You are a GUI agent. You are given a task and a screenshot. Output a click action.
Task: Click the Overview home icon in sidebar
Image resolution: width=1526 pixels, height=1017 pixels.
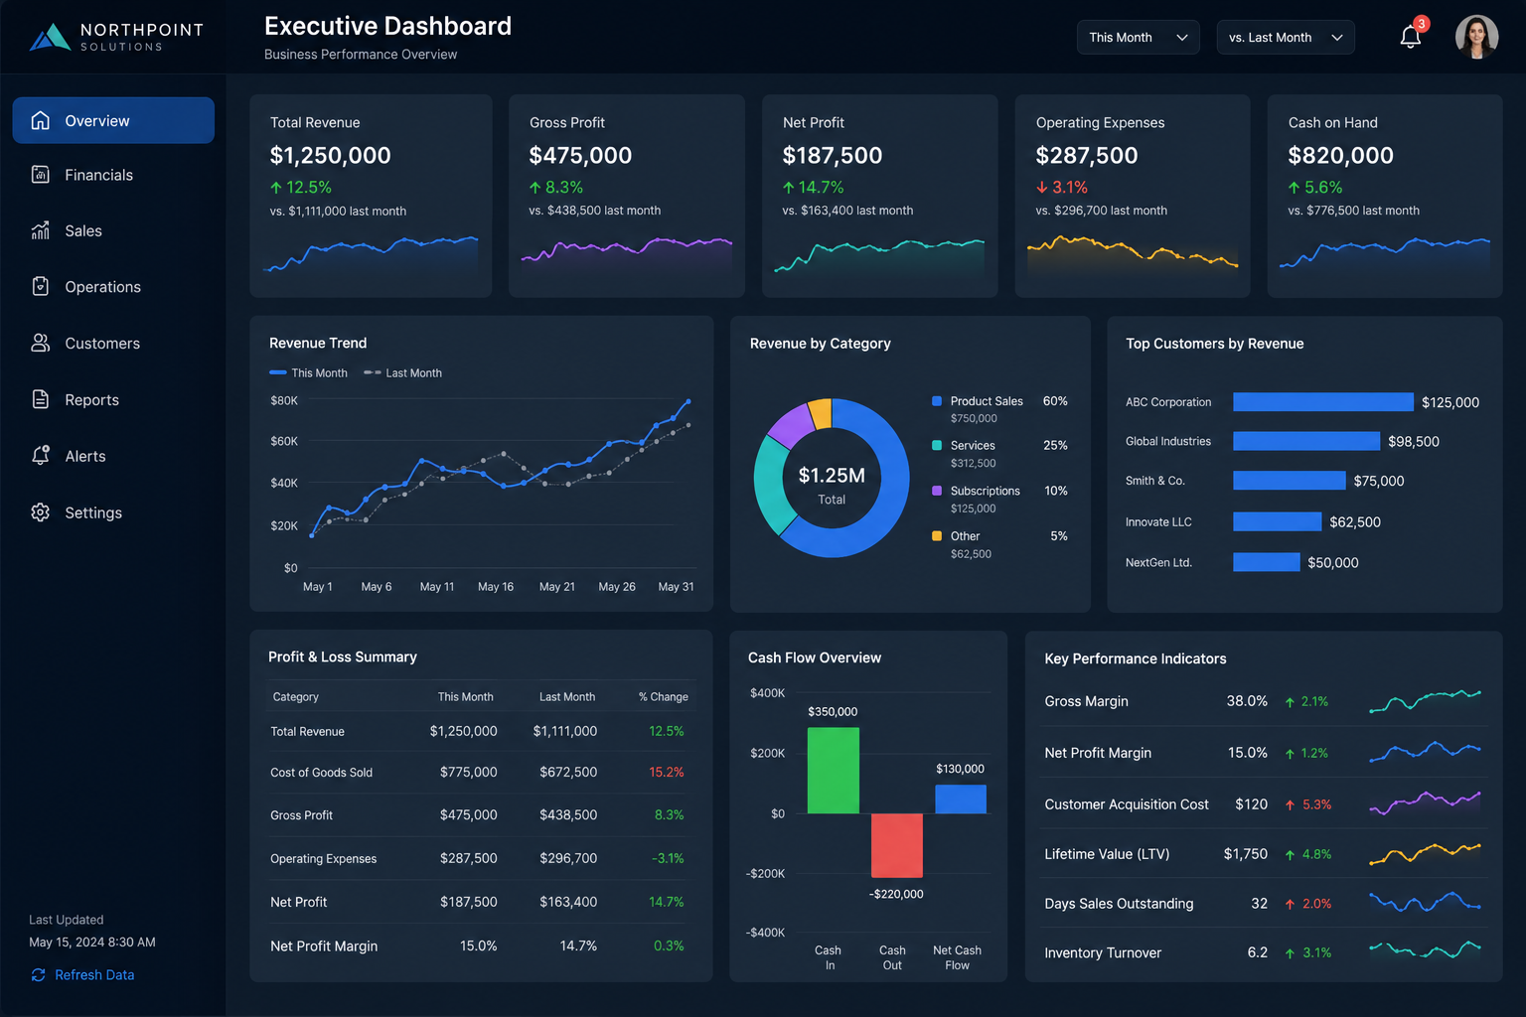[41, 120]
